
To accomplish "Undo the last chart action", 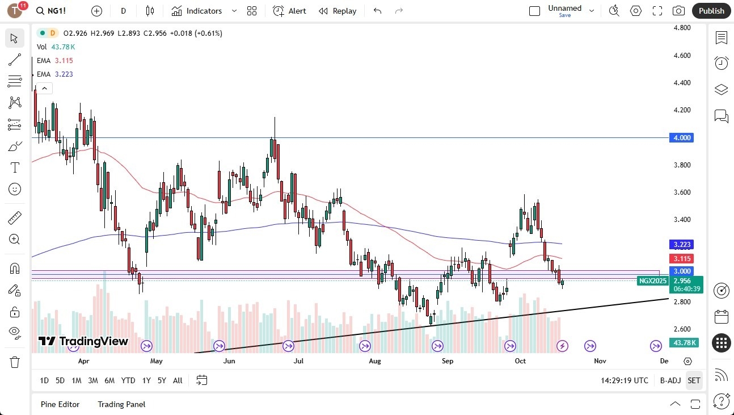I will [x=377, y=10].
